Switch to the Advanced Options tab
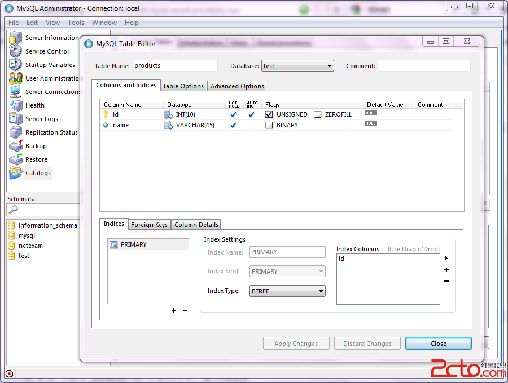The width and height of the screenshot is (508, 383). pos(237,86)
